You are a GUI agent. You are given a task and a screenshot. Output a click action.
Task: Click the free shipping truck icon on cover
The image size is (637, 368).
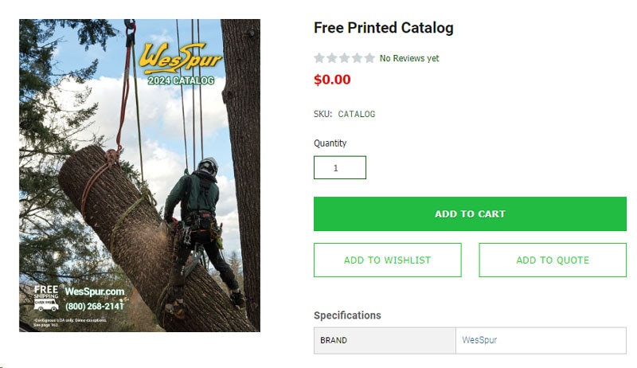(x=46, y=304)
